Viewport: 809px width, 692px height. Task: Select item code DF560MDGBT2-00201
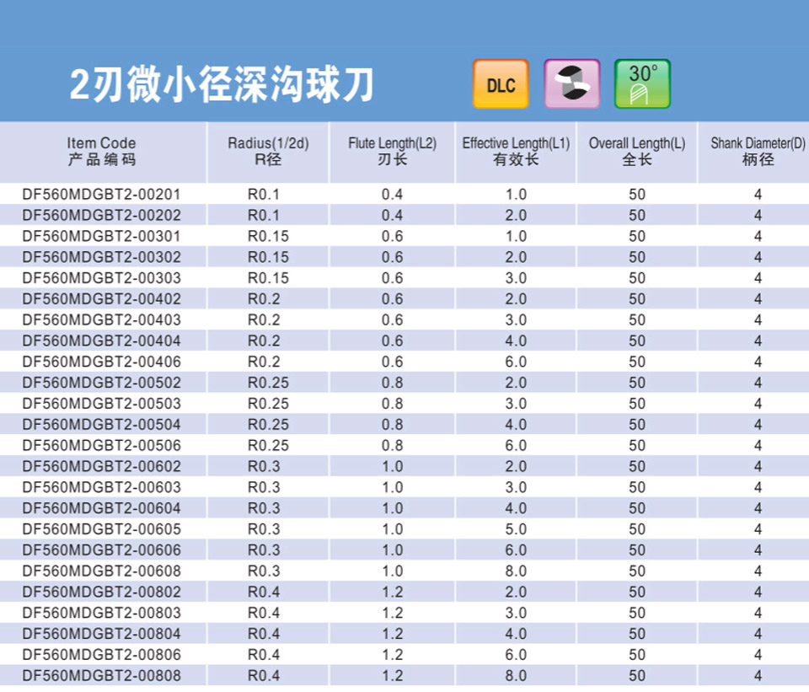(101, 195)
